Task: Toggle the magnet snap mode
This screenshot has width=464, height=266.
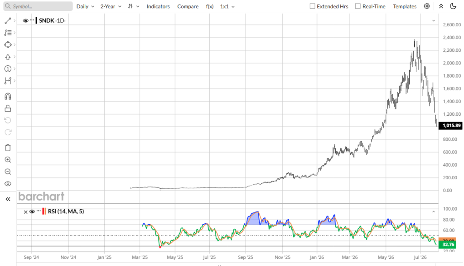Action: pos(8,96)
